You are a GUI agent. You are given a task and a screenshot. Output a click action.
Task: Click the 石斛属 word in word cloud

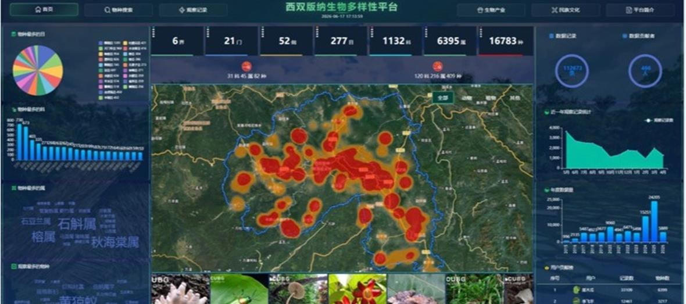pos(77,224)
